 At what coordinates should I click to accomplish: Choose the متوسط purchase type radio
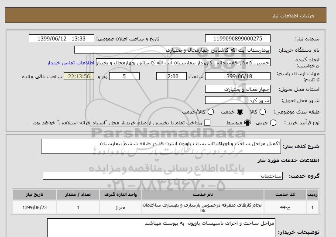247,123
